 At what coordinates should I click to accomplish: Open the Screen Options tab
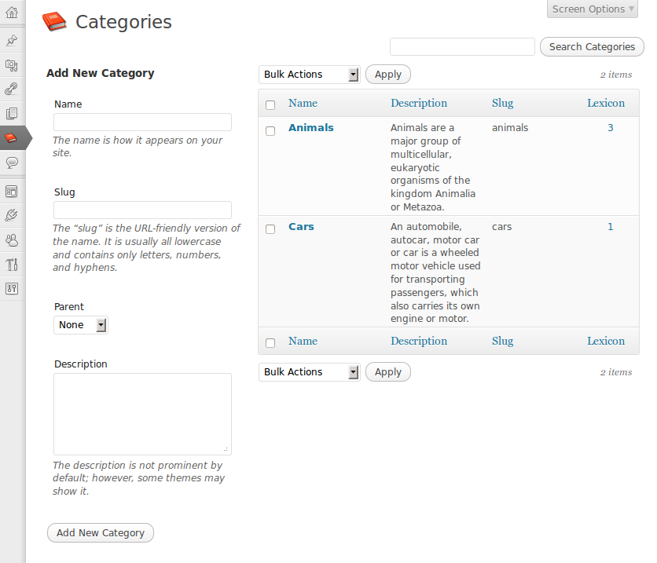click(x=593, y=9)
